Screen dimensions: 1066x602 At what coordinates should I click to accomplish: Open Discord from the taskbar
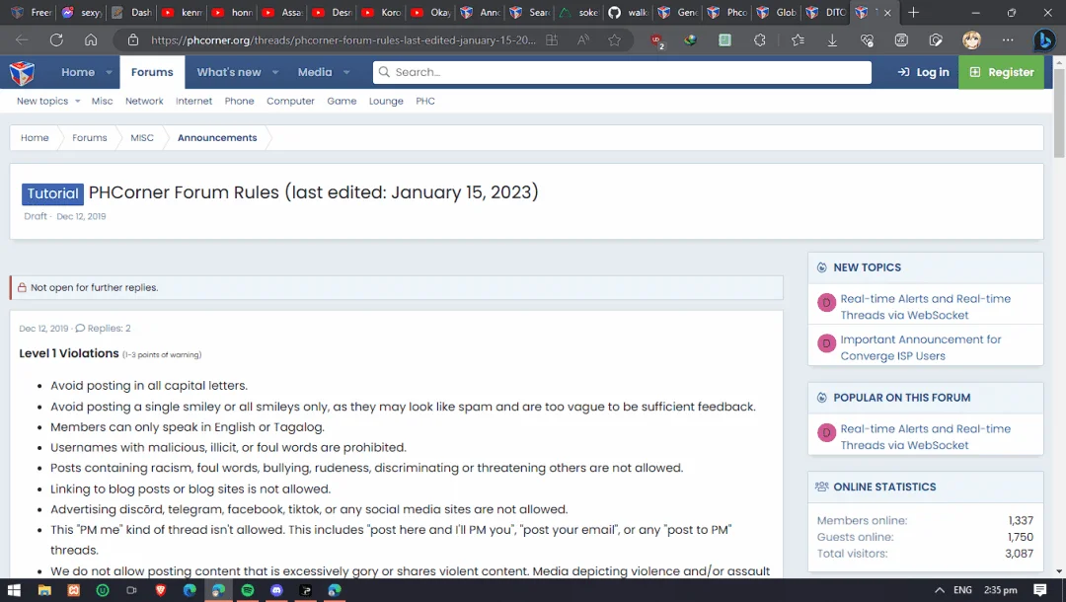276,590
